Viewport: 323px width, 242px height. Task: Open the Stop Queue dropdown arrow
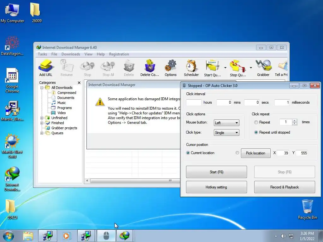(x=251, y=68)
